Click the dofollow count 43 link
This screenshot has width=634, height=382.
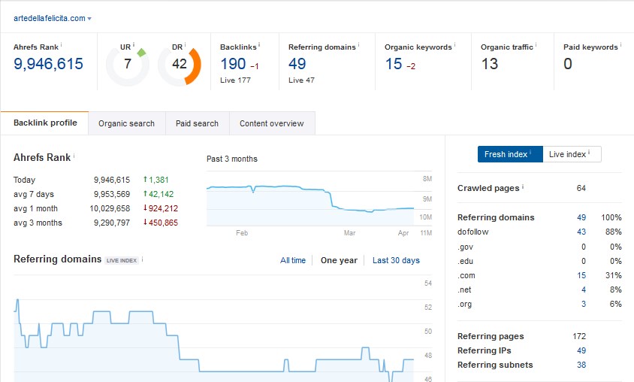[x=581, y=232]
